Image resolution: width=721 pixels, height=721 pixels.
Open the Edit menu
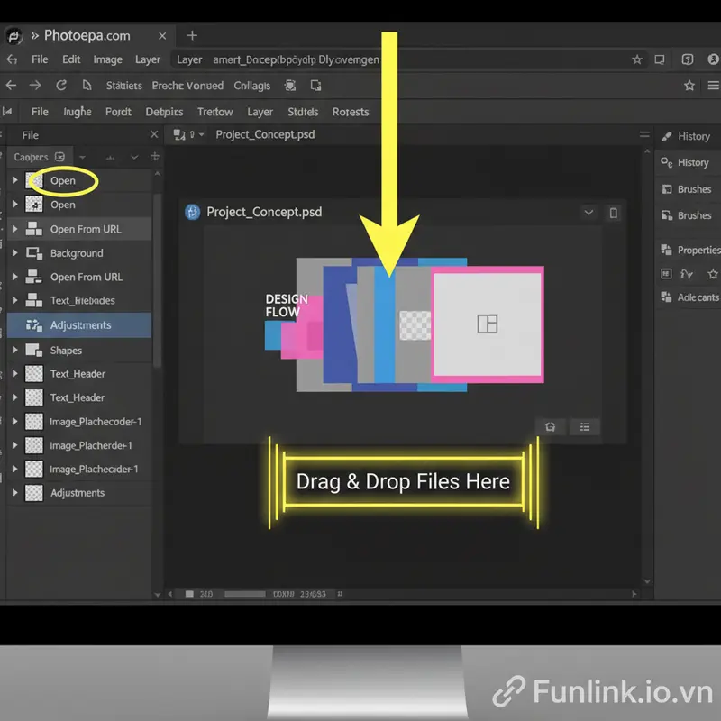[71, 59]
